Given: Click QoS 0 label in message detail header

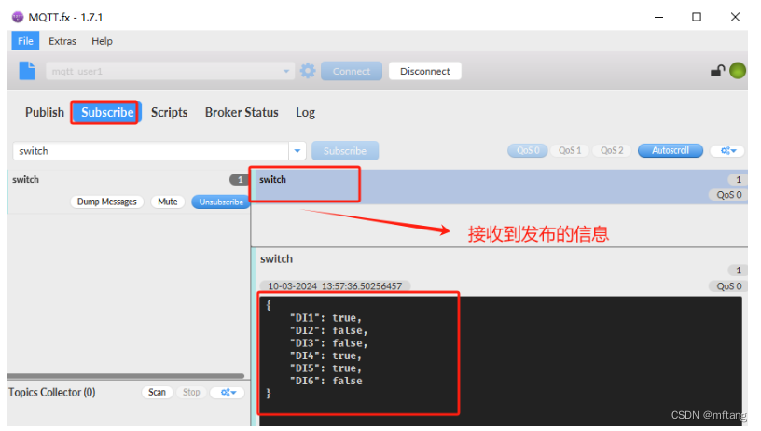Looking at the screenshot, I should point(728,285).
